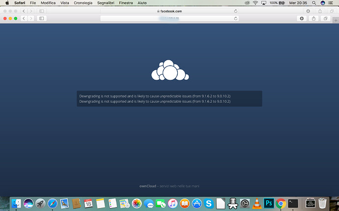
Task: Open the Vista menu
Action: 65,3
